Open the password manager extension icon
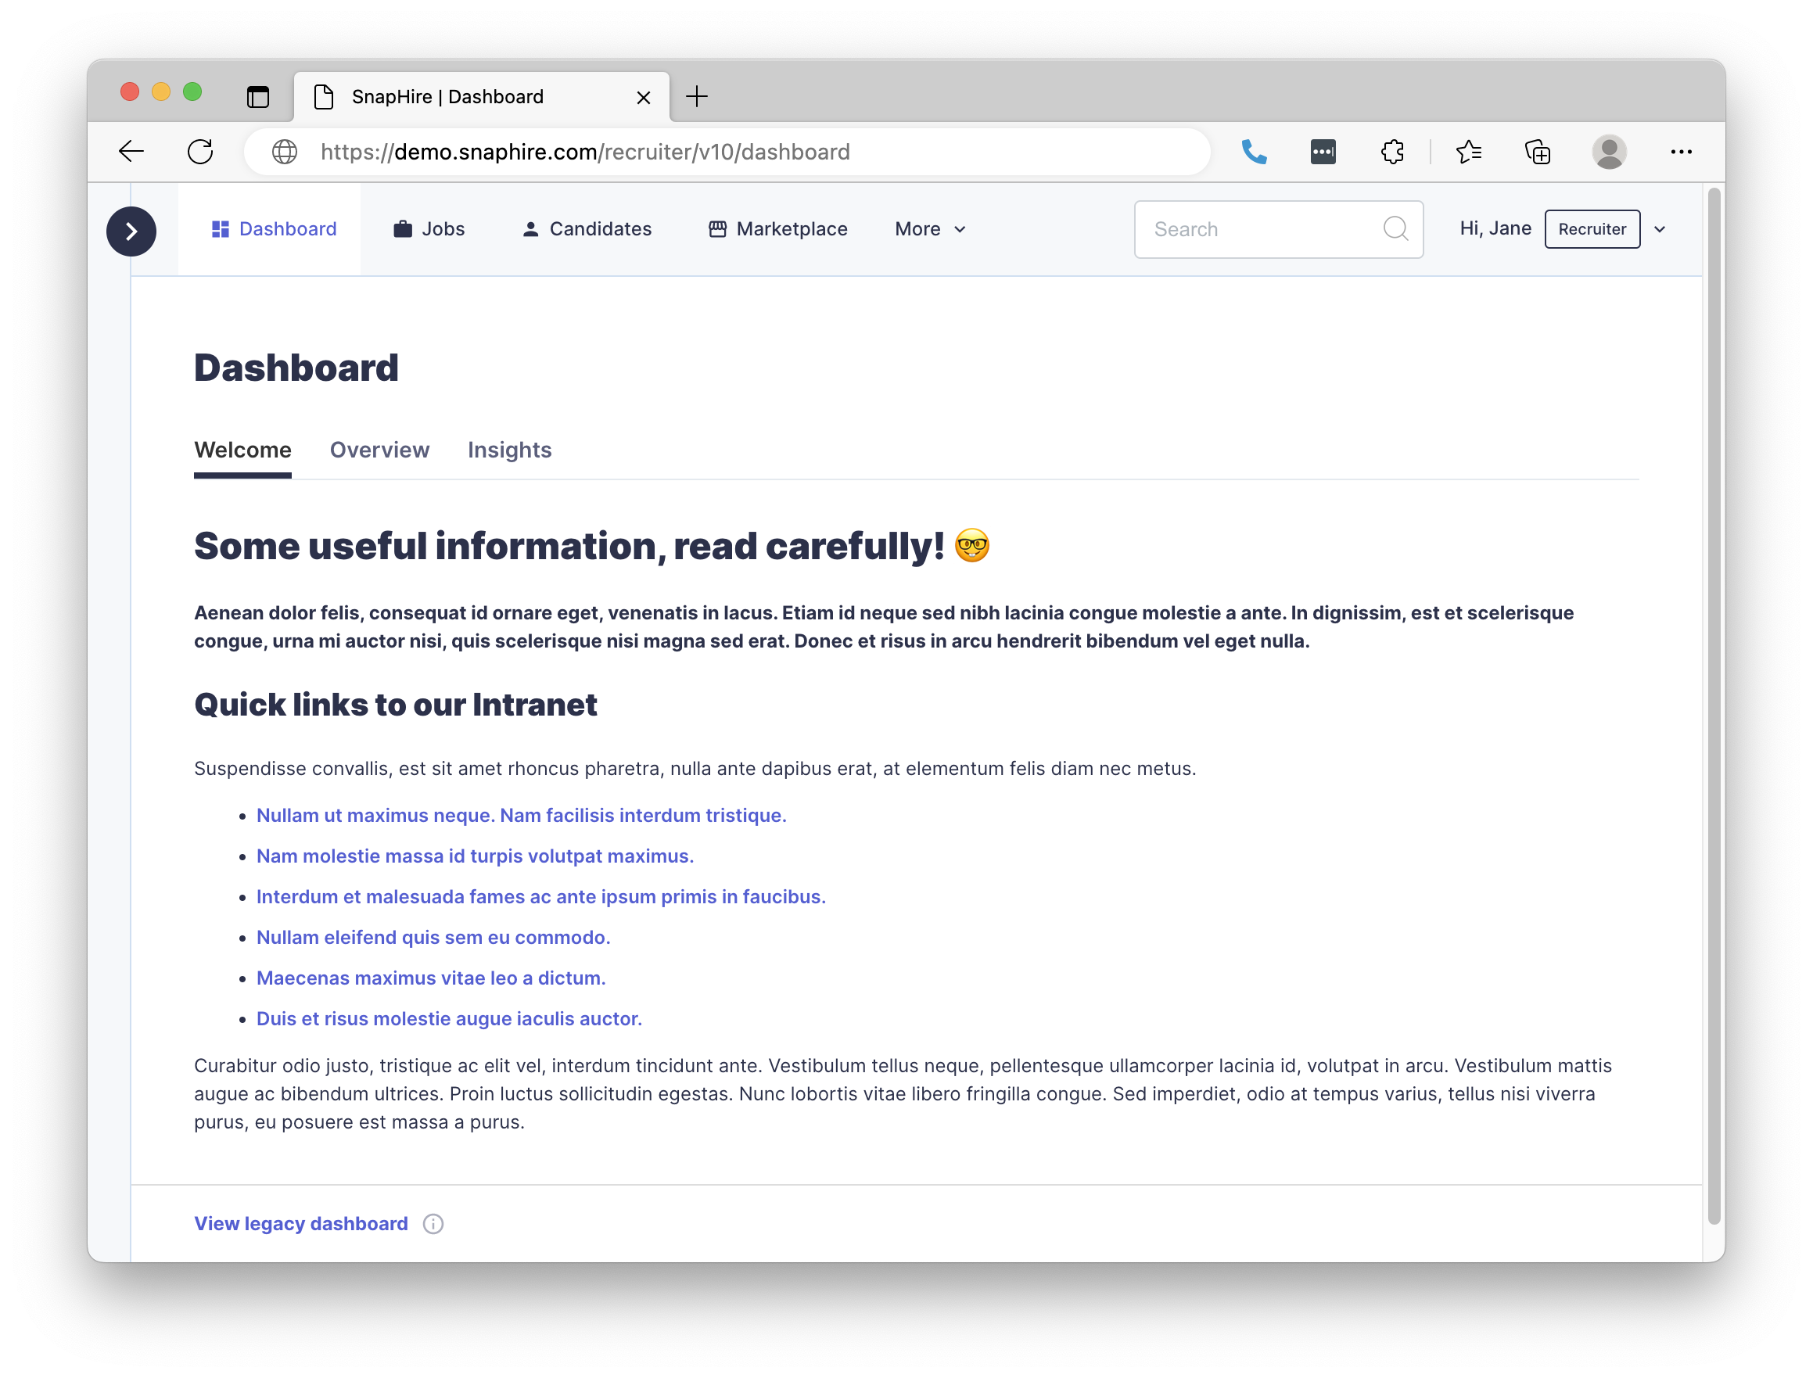Image resolution: width=1813 pixels, height=1378 pixels. 1323,152
